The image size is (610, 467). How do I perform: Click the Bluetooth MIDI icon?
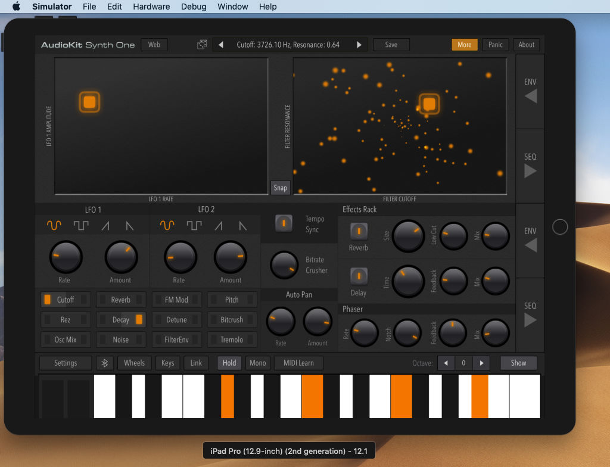point(105,363)
